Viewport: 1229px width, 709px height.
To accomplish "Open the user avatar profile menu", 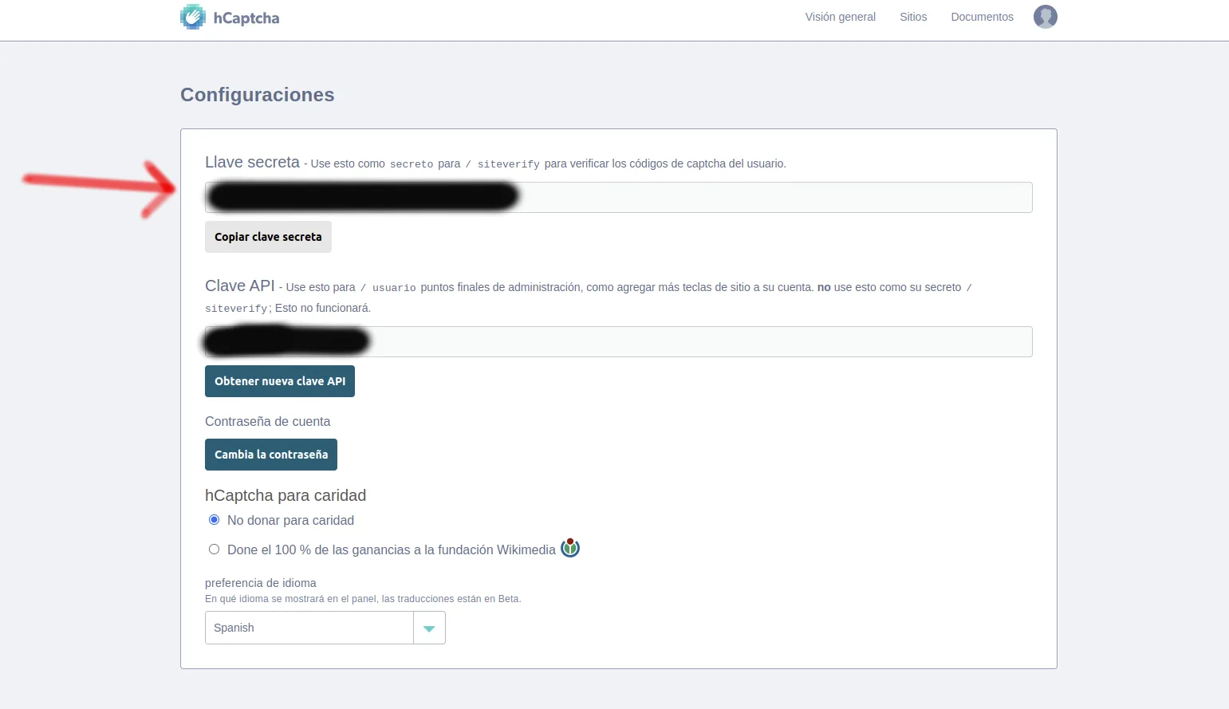I will click(x=1045, y=17).
